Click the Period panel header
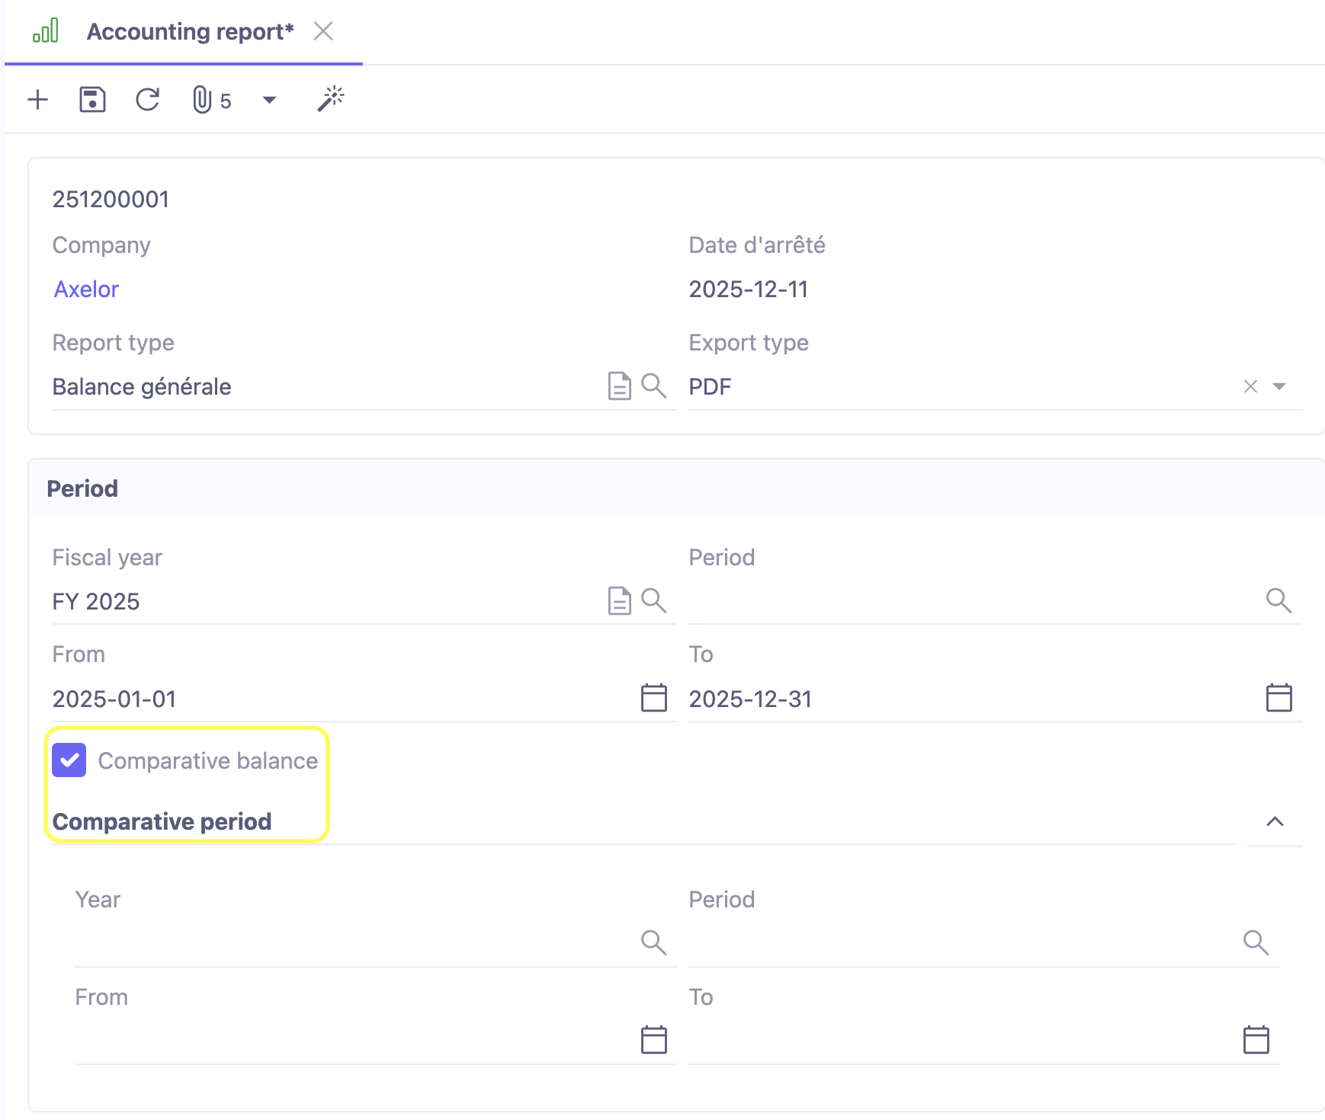 pyautogui.click(x=677, y=488)
